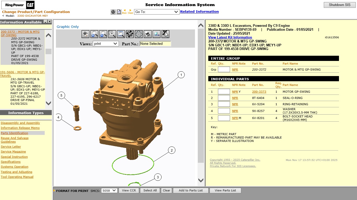Expand the Go To dropdown
The height and width of the screenshot is (200, 357).
tap(156, 12)
